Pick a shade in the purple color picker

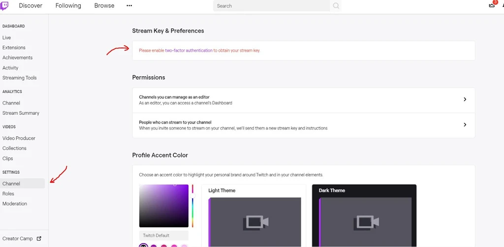click(x=164, y=206)
